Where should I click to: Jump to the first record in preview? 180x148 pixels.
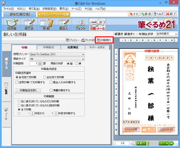pos(134,143)
